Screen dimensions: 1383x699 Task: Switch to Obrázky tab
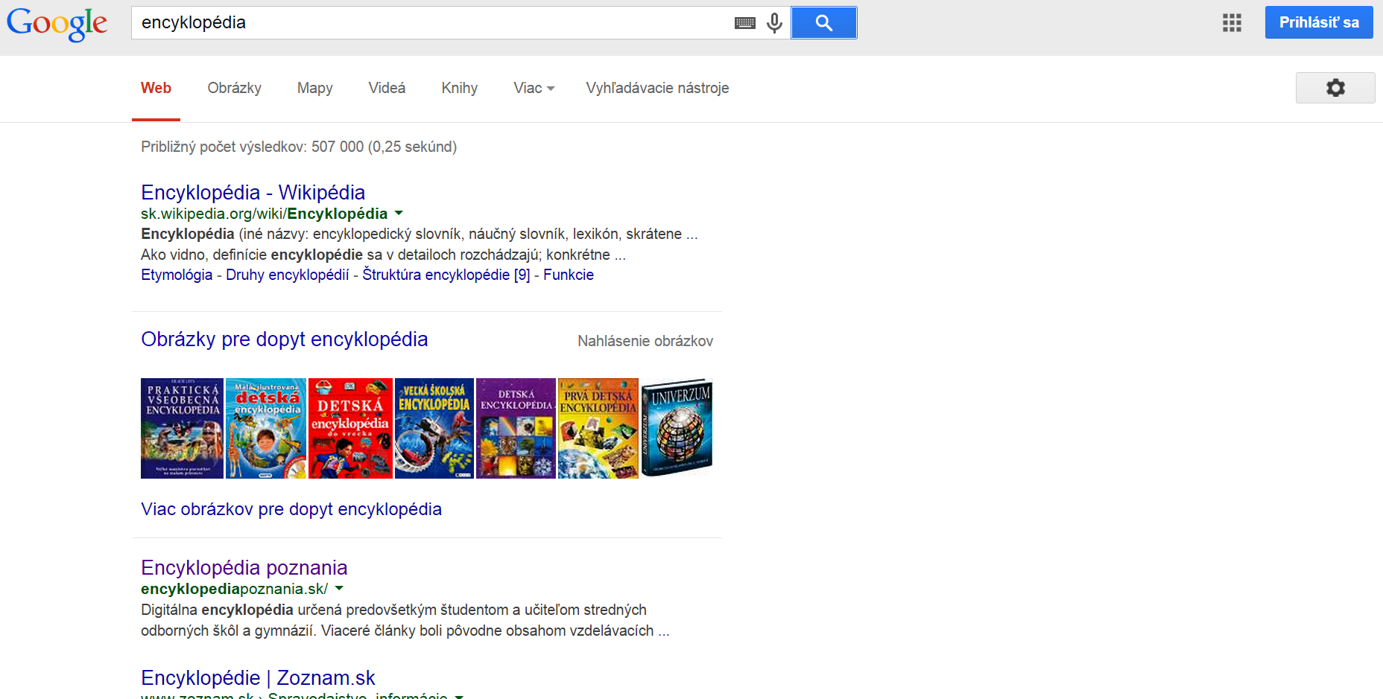point(234,88)
